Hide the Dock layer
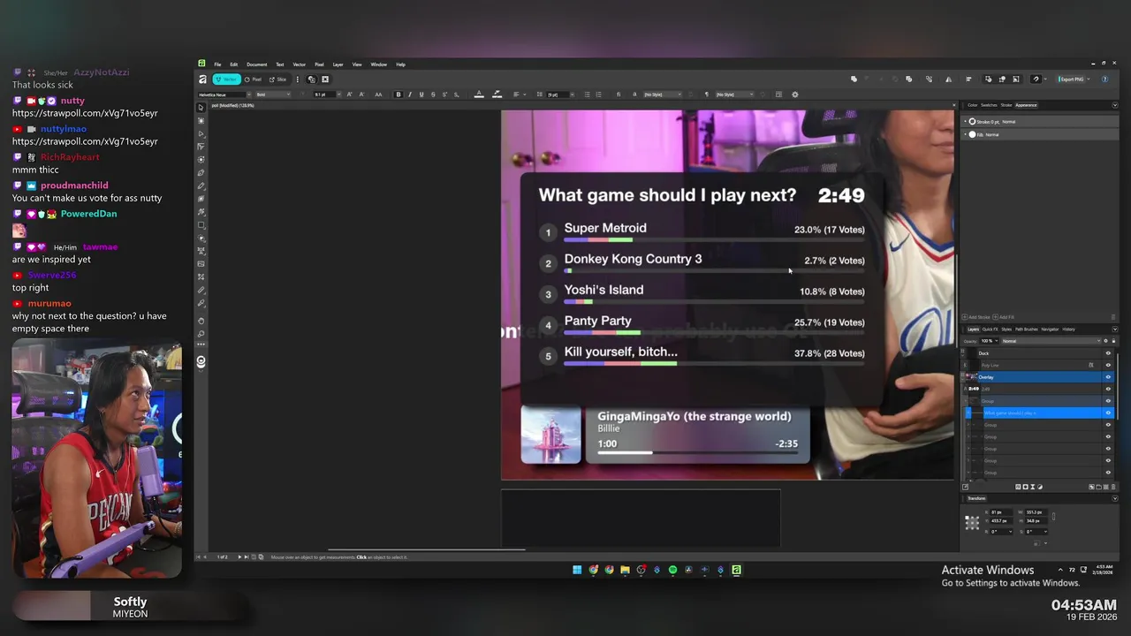Screen dimensions: 1131x636 click(x=1108, y=353)
